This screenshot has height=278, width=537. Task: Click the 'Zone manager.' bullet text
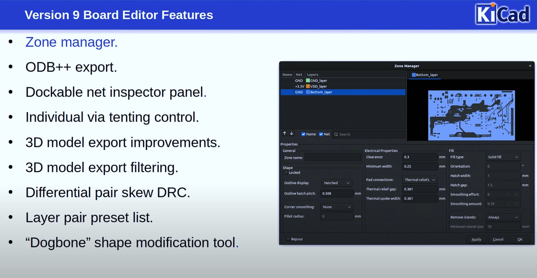pyautogui.click(x=72, y=42)
